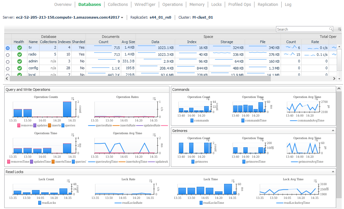Click health status icon for tv database
The width and height of the screenshot is (344, 209).
click(19, 48)
